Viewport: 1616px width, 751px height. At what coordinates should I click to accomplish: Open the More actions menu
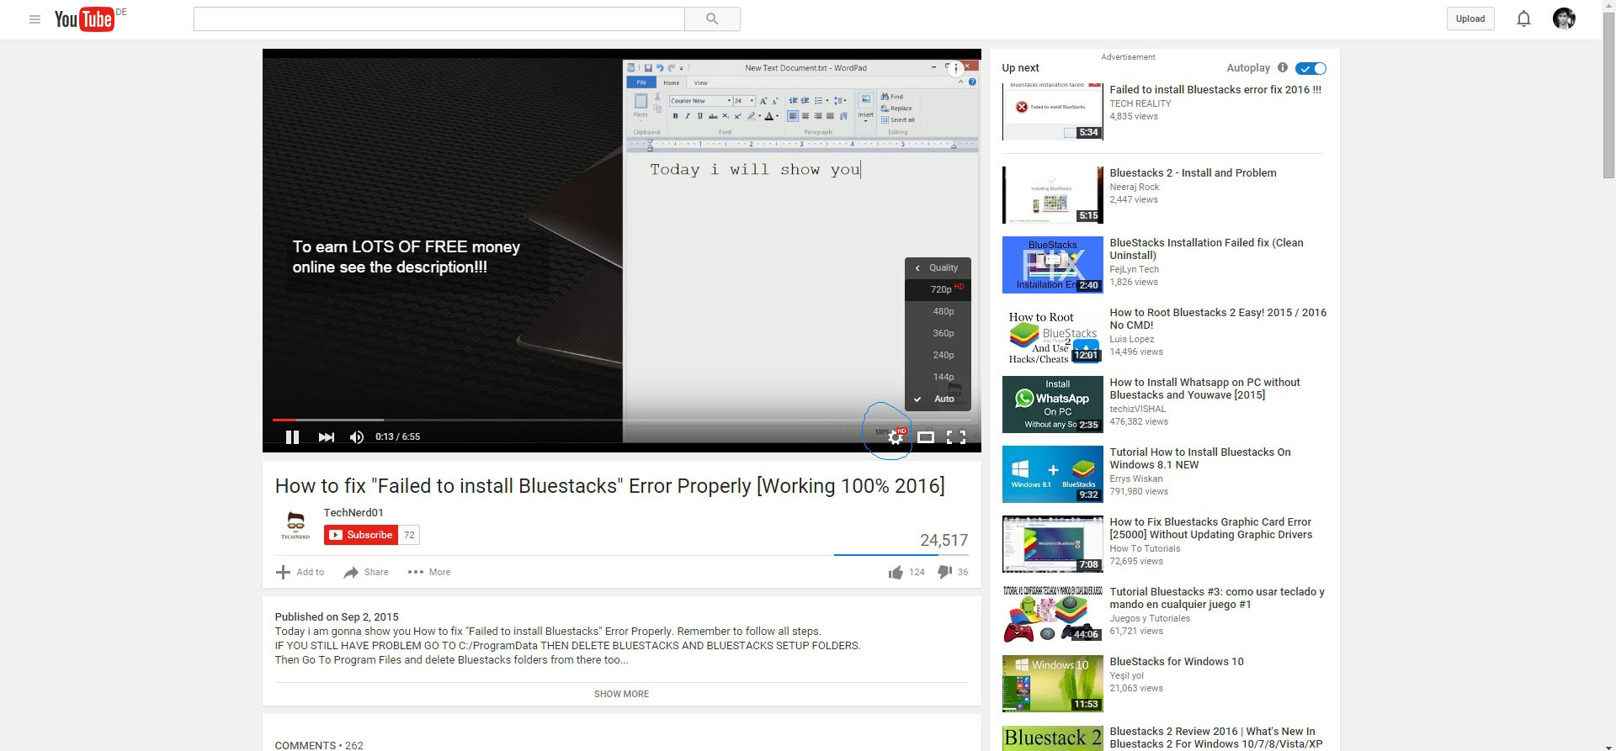point(429,572)
